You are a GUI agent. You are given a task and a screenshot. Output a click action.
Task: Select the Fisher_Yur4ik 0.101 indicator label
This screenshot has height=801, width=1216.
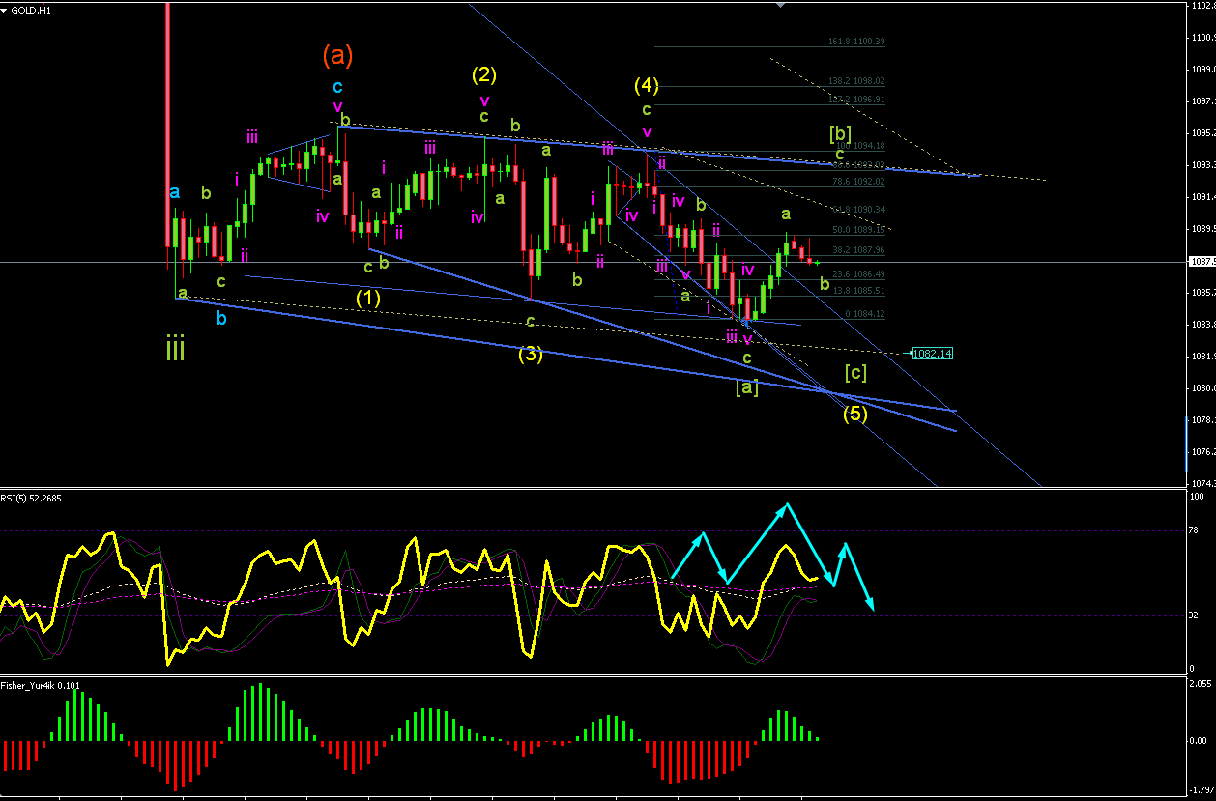[x=41, y=686]
